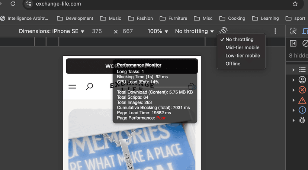The width and height of the screenshot is (308, 170).
Task: Toggle the console sidebar panel icon
Action: (x=293, y=43)
